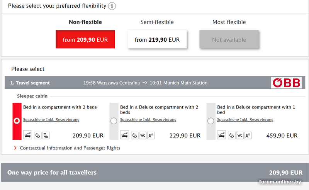Viewport: 309px width, 190px height.
Task: Click the last amenity icon under Deluxe 2-bed compartment
Action: (151, 135)
